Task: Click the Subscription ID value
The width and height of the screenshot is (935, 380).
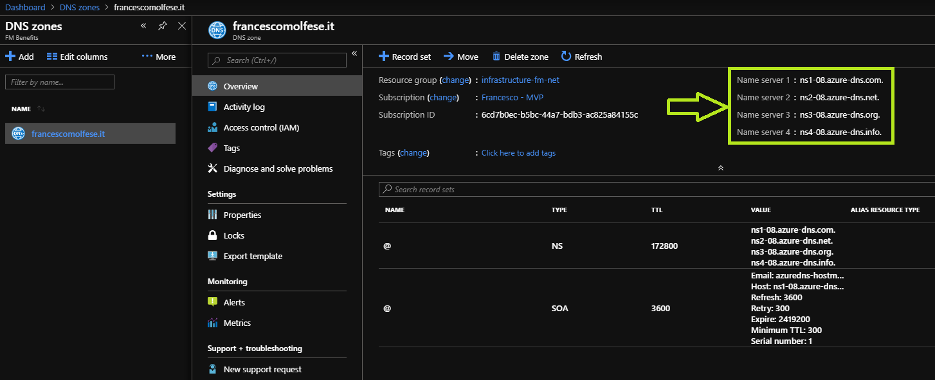Action: coord(559,115)
